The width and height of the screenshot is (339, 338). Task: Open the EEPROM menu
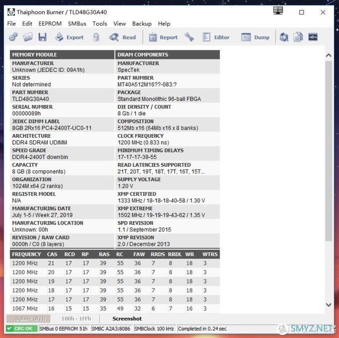click(50, 23)
